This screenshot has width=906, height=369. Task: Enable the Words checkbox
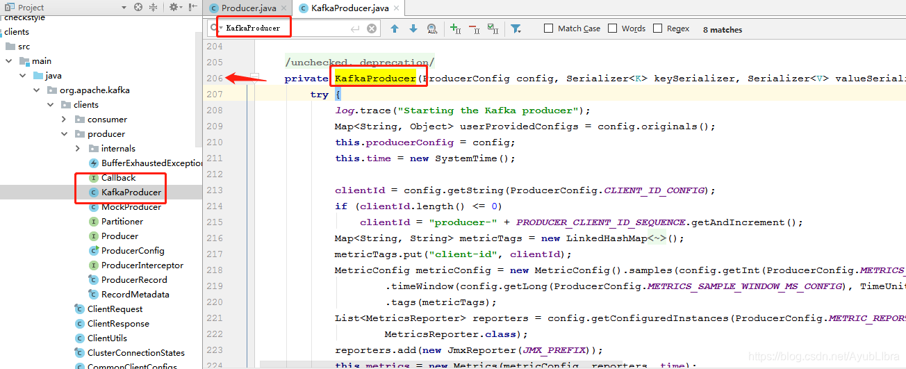point(613,28)
